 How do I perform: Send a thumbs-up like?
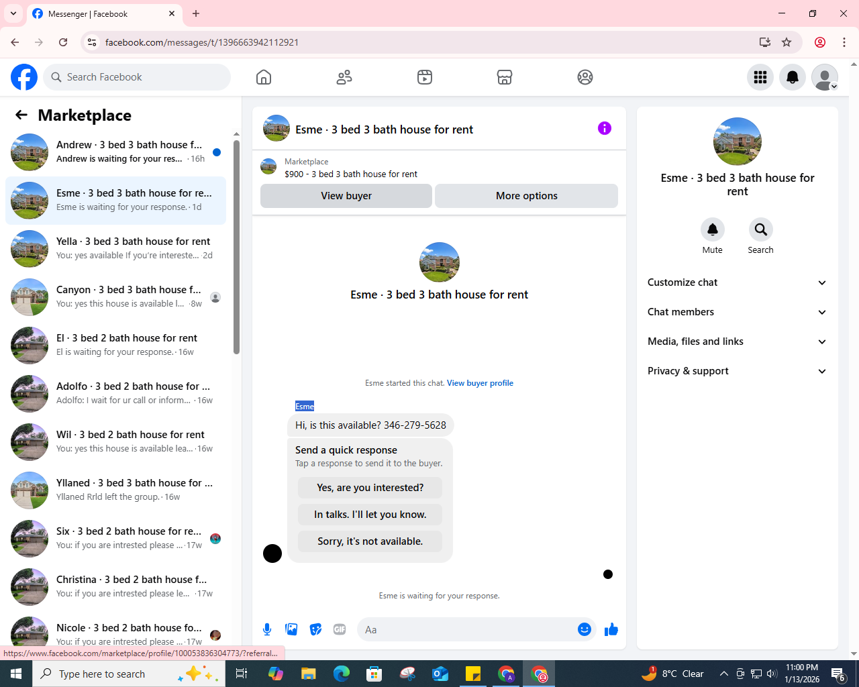611,629
